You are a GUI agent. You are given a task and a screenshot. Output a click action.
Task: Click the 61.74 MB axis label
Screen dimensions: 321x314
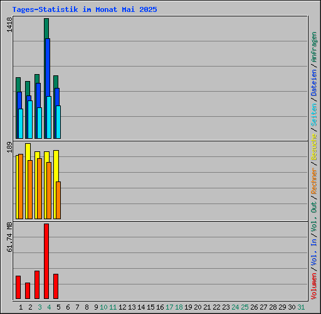[9, 237]
